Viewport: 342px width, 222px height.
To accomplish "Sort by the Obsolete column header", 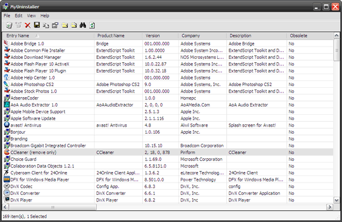I will click(310, 36).
